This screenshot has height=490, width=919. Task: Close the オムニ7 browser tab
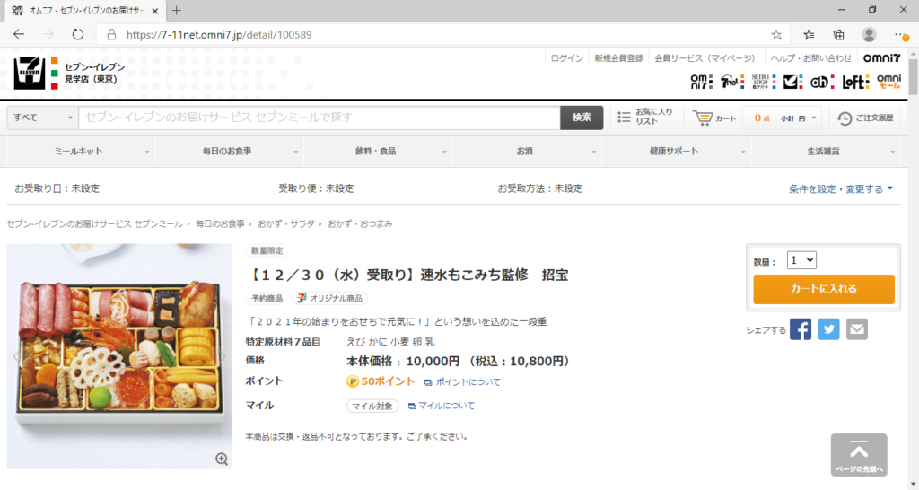pos(154,11)
